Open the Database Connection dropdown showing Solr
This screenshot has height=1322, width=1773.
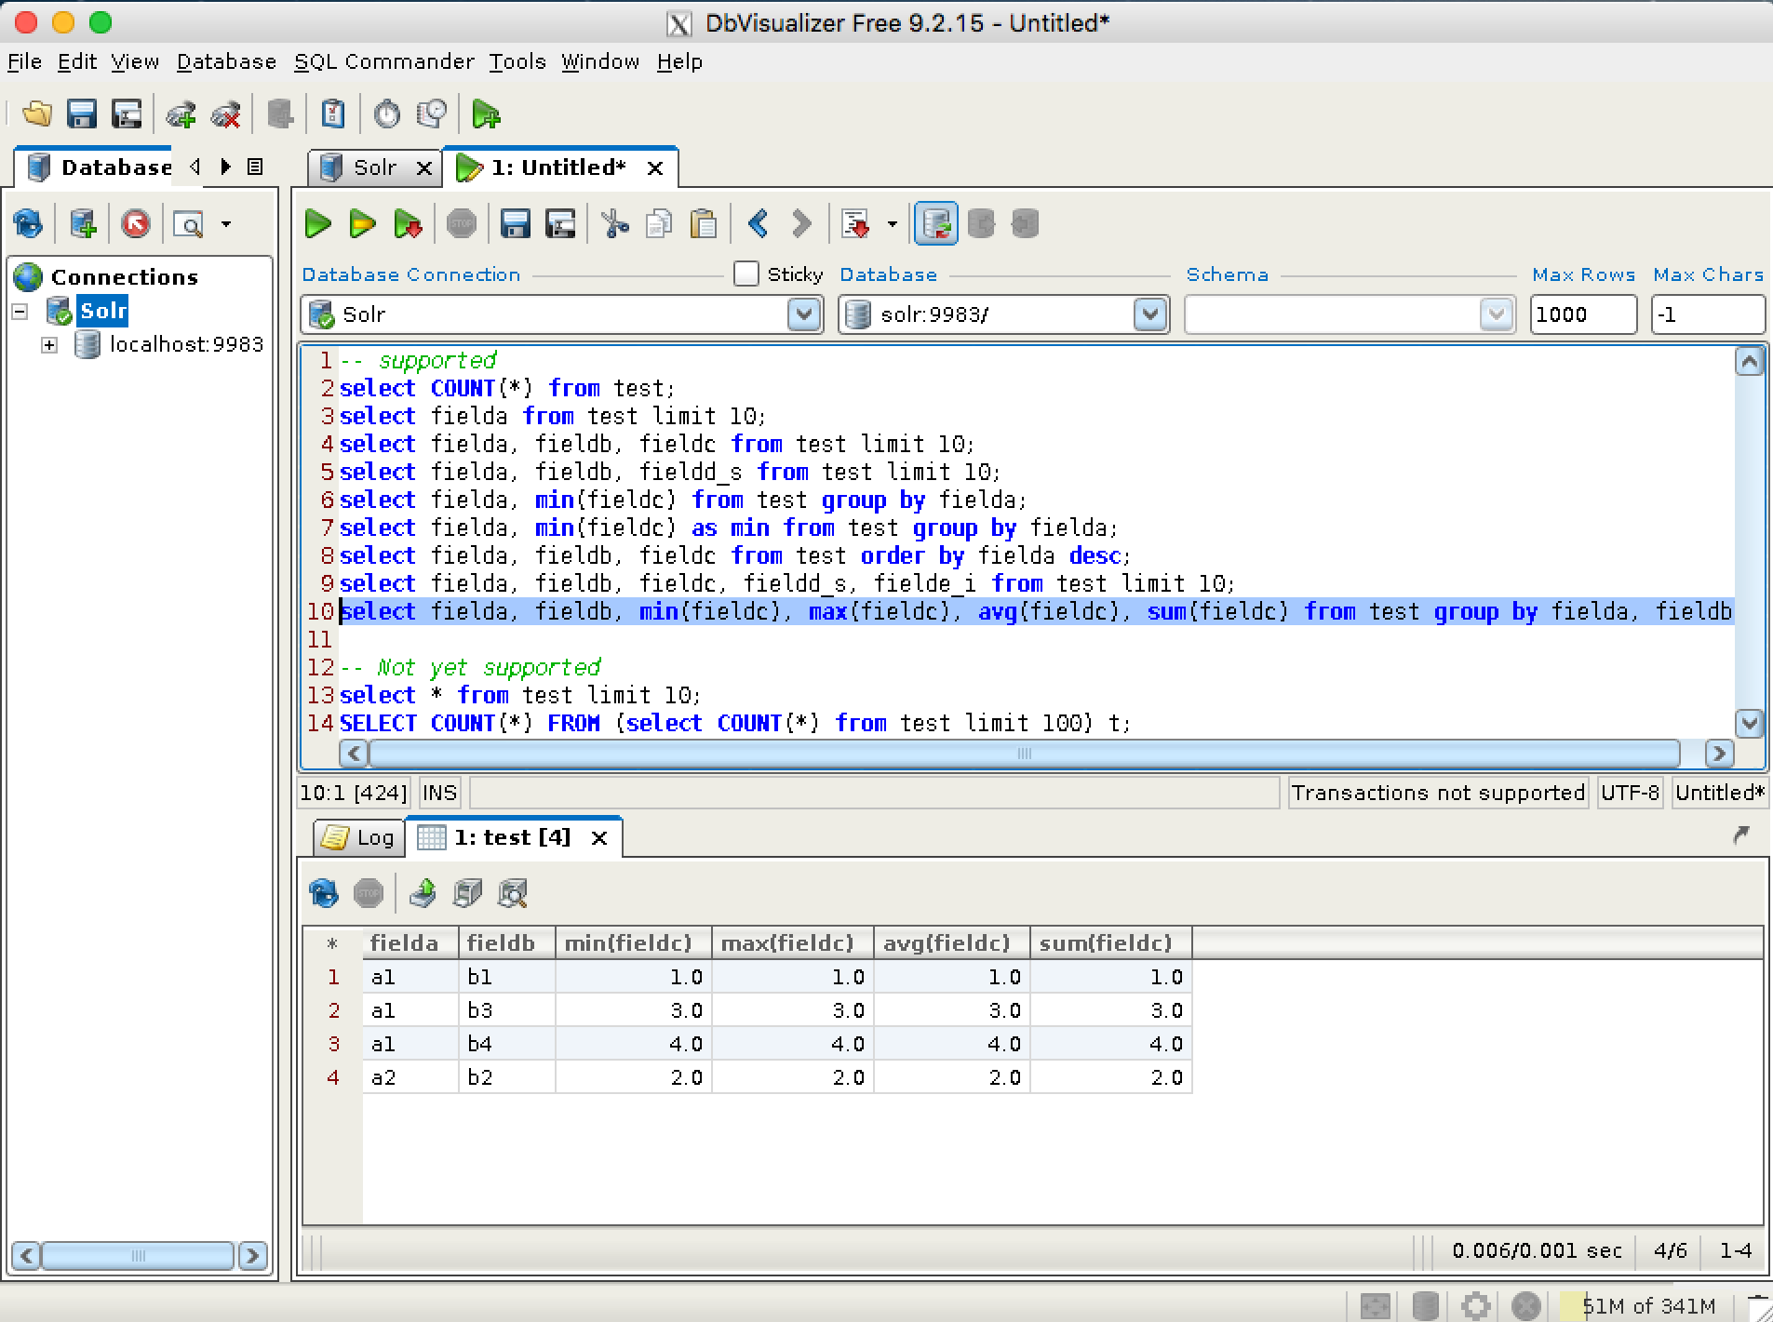[803, 314]
